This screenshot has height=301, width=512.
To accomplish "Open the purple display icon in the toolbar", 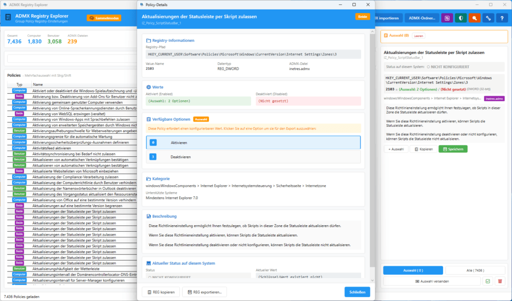I will [x=446, y=18].
